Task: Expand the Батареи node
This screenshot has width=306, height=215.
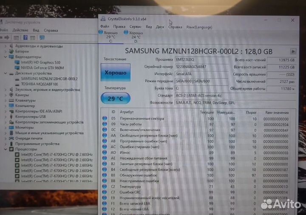Action: (x=6, y=52)
